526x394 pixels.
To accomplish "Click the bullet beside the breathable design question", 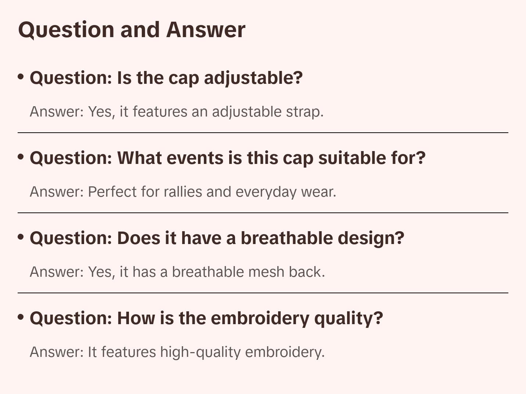I will [21, 237].
